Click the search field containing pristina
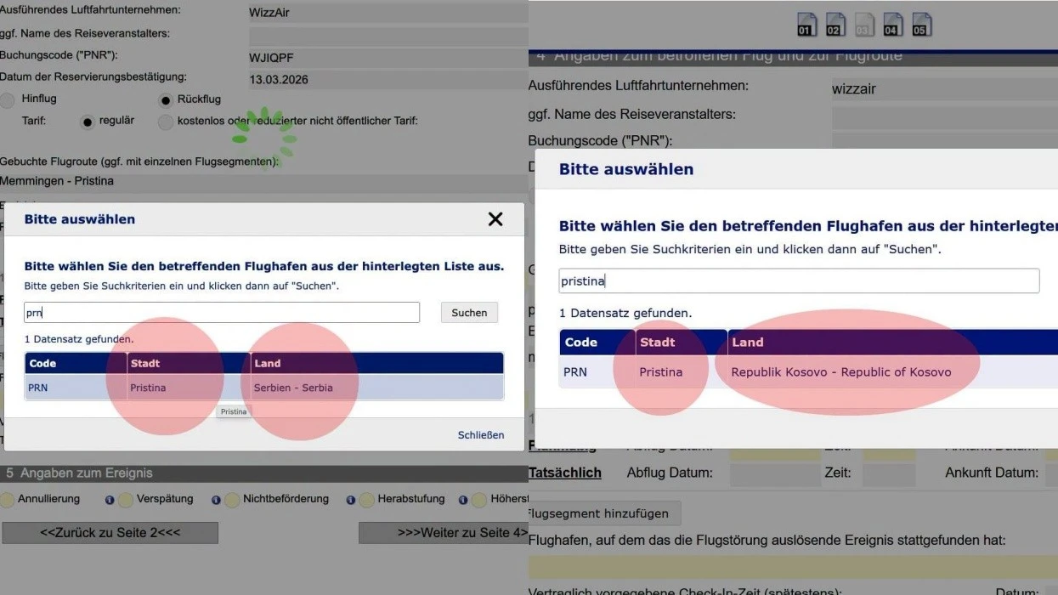 799,281
